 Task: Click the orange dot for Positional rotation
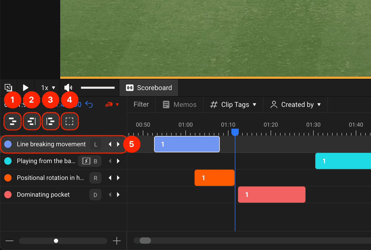(8, 178)
